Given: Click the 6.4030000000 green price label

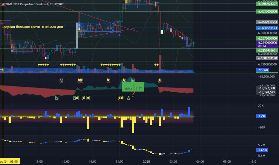Looking at the screenshot, I should click(267, 11).
